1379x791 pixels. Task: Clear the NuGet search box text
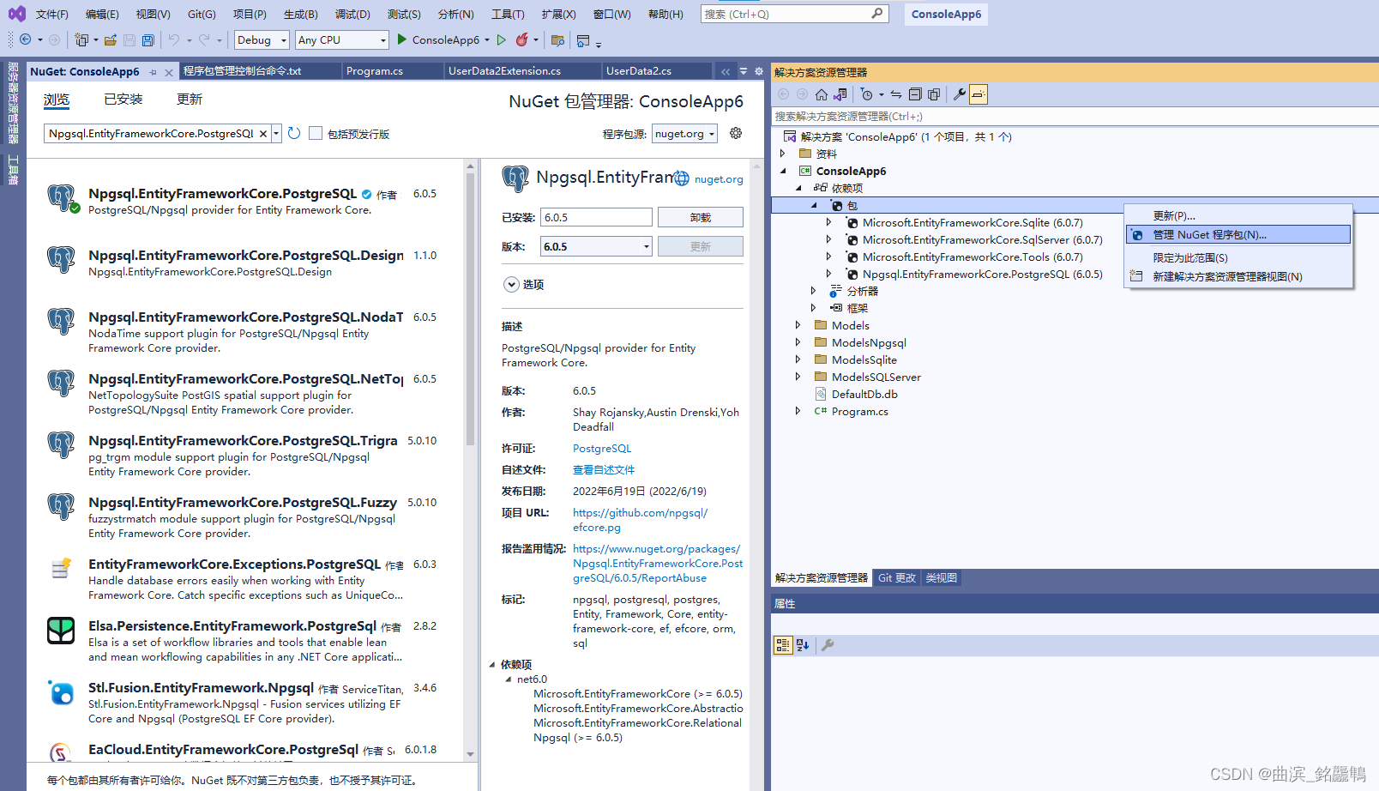click(263, 134)
